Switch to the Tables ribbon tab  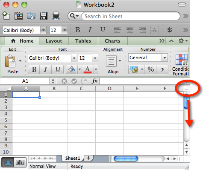coord(83,41)
